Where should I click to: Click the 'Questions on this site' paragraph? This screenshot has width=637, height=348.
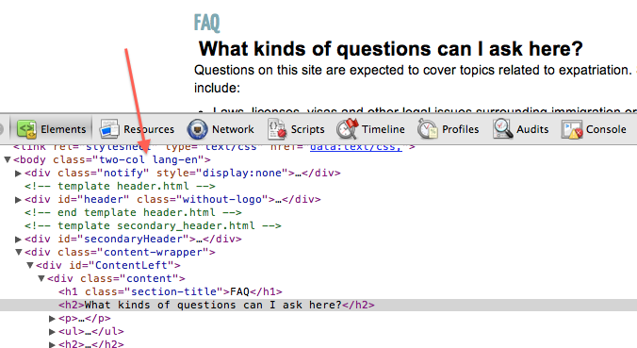416,79
